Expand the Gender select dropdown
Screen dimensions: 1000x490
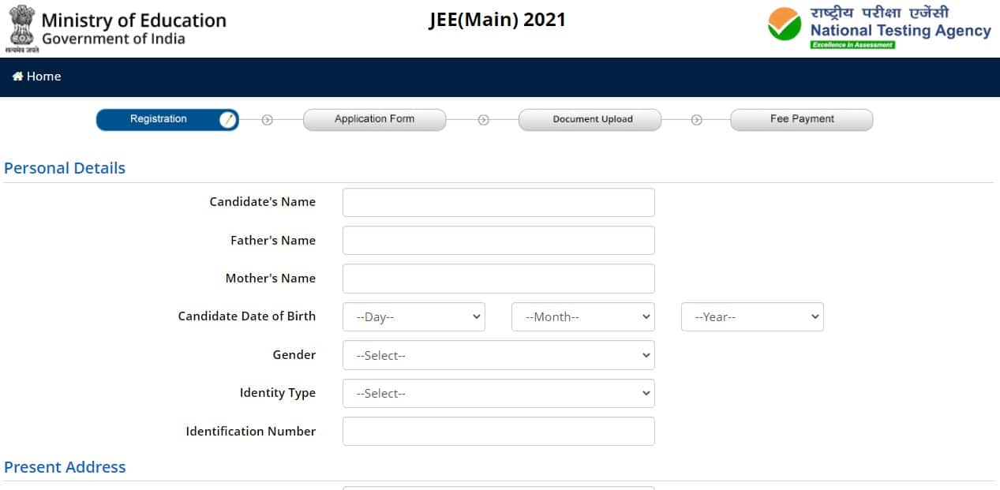498,356
